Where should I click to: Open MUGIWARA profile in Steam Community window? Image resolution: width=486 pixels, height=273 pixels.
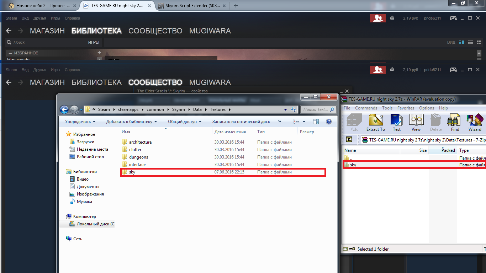click(210, 82)
